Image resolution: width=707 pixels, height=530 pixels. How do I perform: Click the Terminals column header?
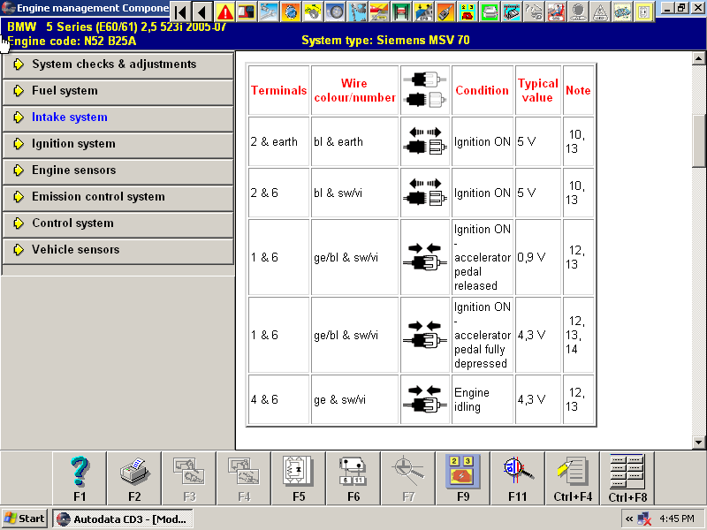[278, 91]
